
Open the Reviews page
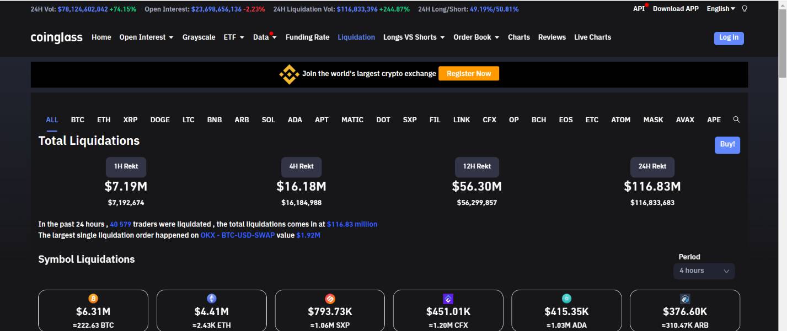pos(552,37)
